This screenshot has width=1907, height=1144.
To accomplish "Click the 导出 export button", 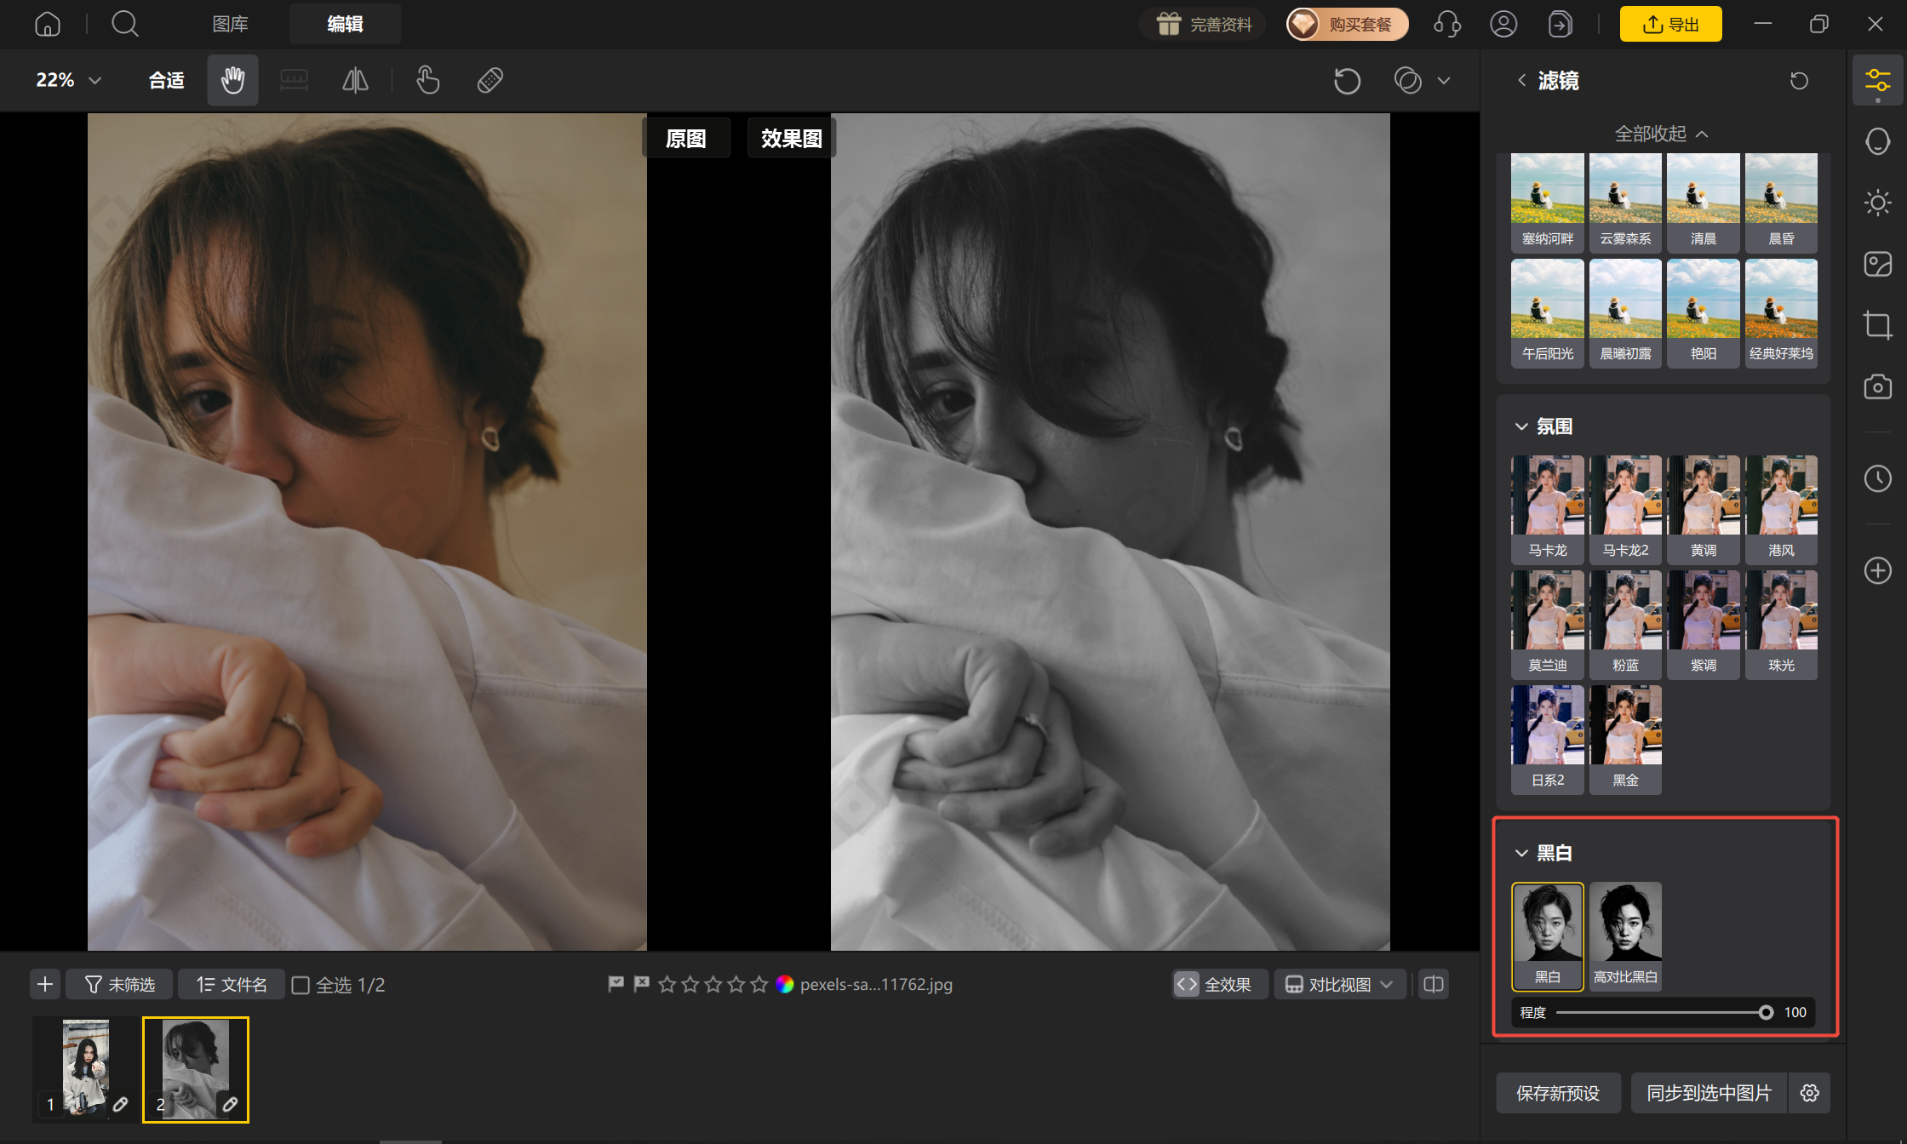I will pos(1670,24).
